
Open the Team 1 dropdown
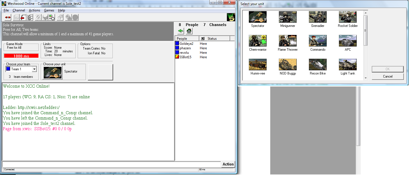point(34,69)
